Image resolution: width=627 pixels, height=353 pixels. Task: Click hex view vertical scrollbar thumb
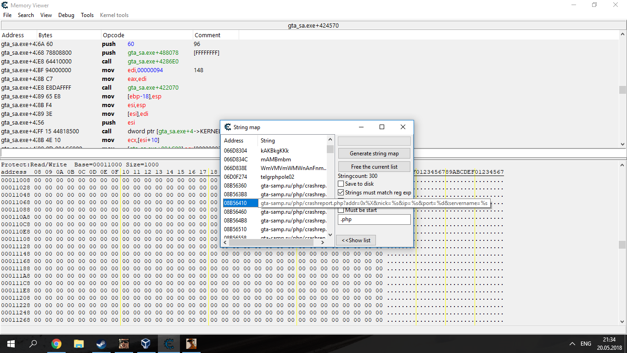tap(622, 245)
